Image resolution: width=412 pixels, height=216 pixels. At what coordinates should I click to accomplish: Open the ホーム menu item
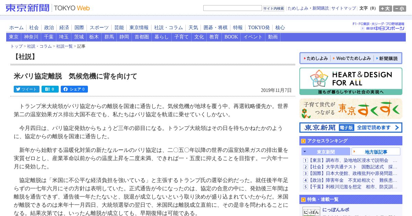pyautogui.click(x=16, y=27)
